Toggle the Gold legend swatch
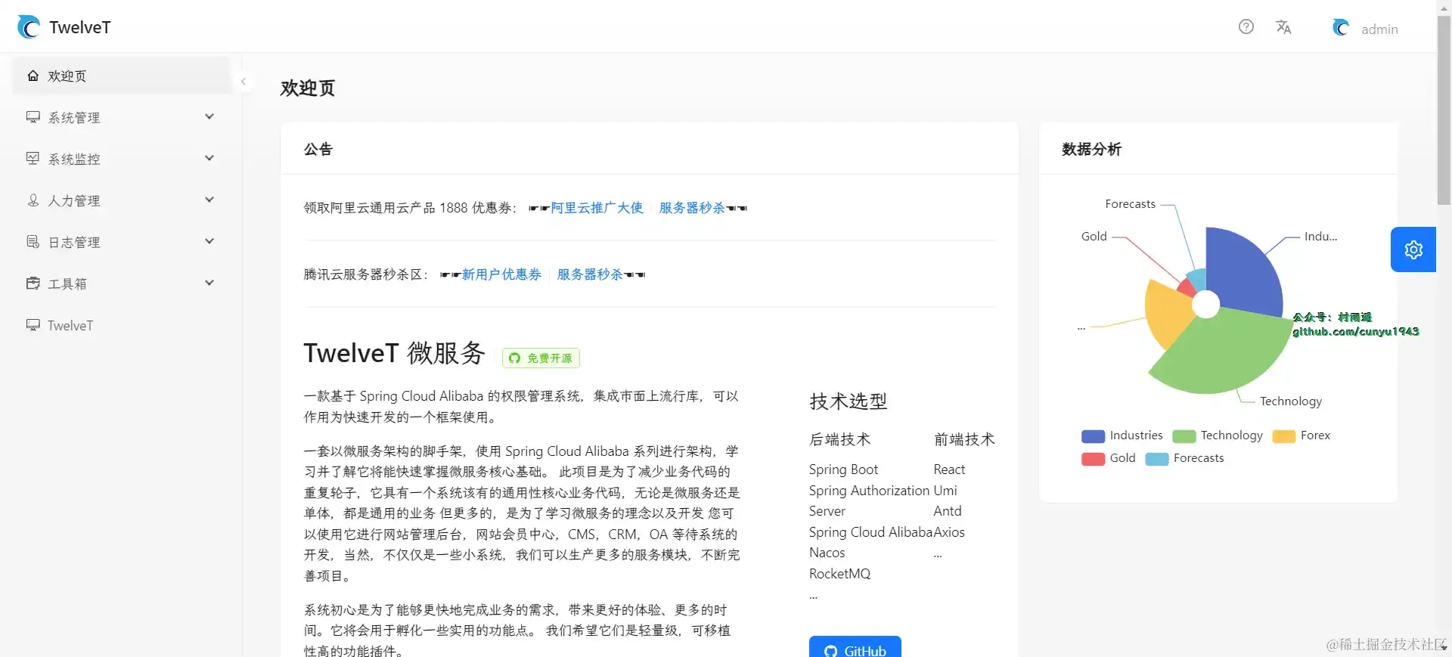 1093,459
